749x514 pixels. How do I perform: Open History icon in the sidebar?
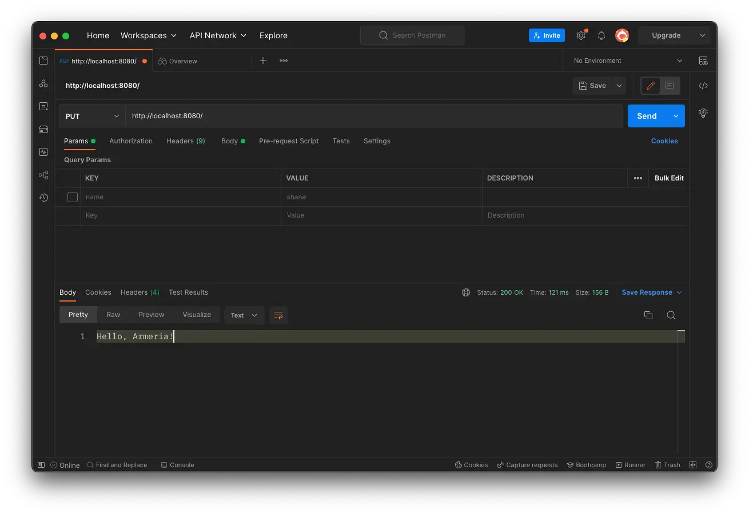pyautogui.click(x=43, y=198)
